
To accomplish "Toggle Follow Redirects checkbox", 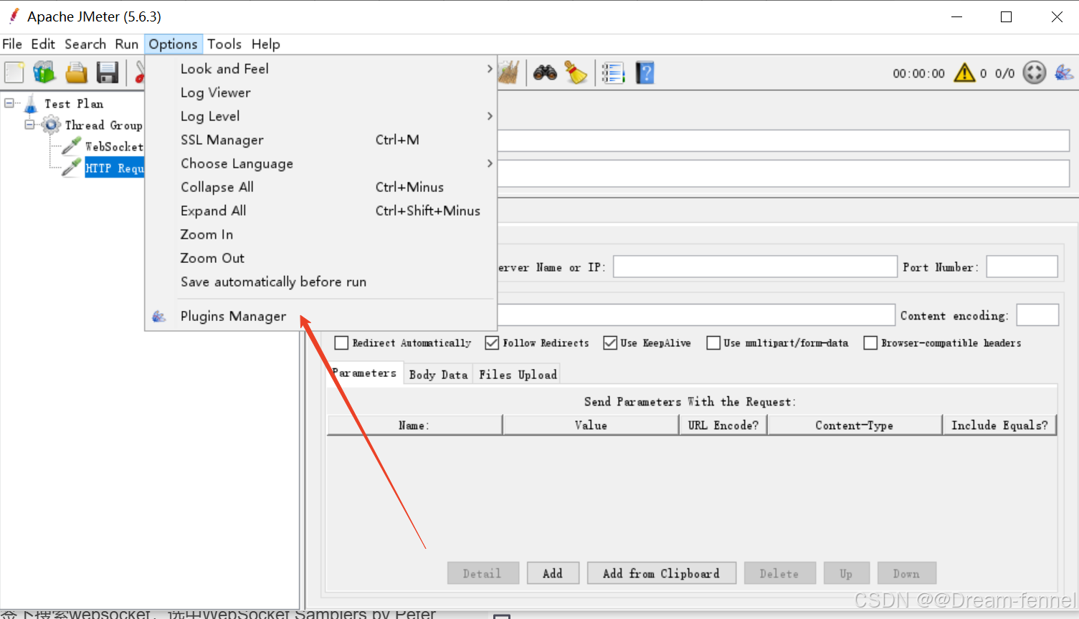I will 492,343.
